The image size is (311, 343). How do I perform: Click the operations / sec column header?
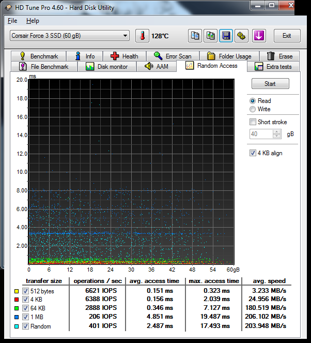click(98, 281)
